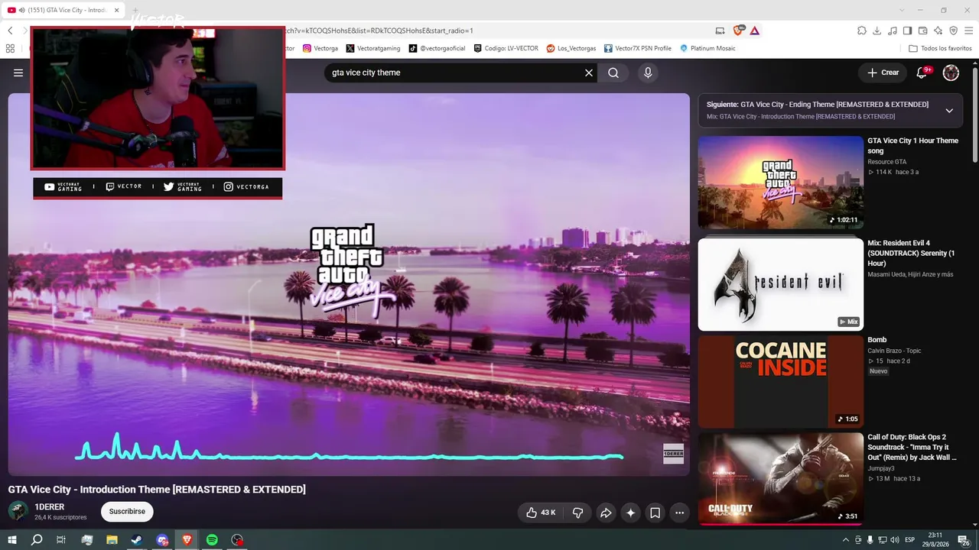Share the video using the arrow icon
Viewport: 979px width, 550px height.
click(606, 513)
